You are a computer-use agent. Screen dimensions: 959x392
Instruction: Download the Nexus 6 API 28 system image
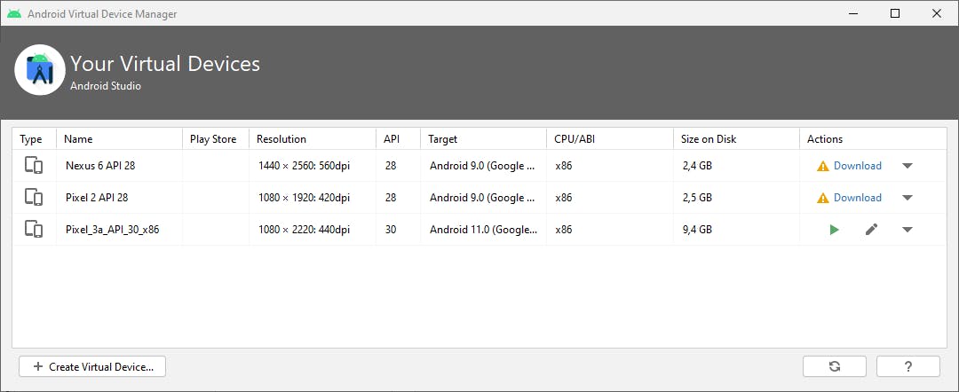click(x=857, y=166)
